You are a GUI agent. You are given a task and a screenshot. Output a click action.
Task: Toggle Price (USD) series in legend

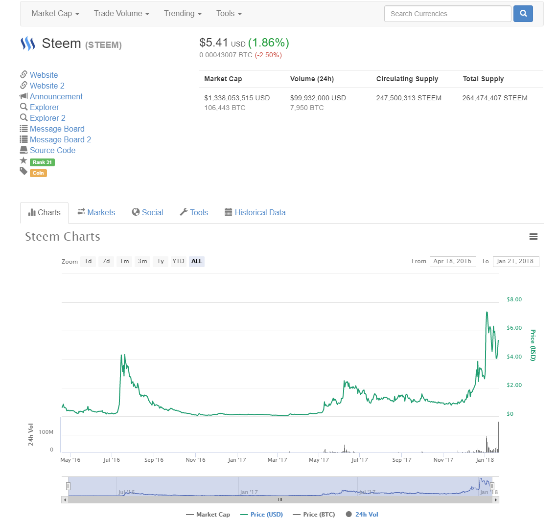tap(261, 515)
